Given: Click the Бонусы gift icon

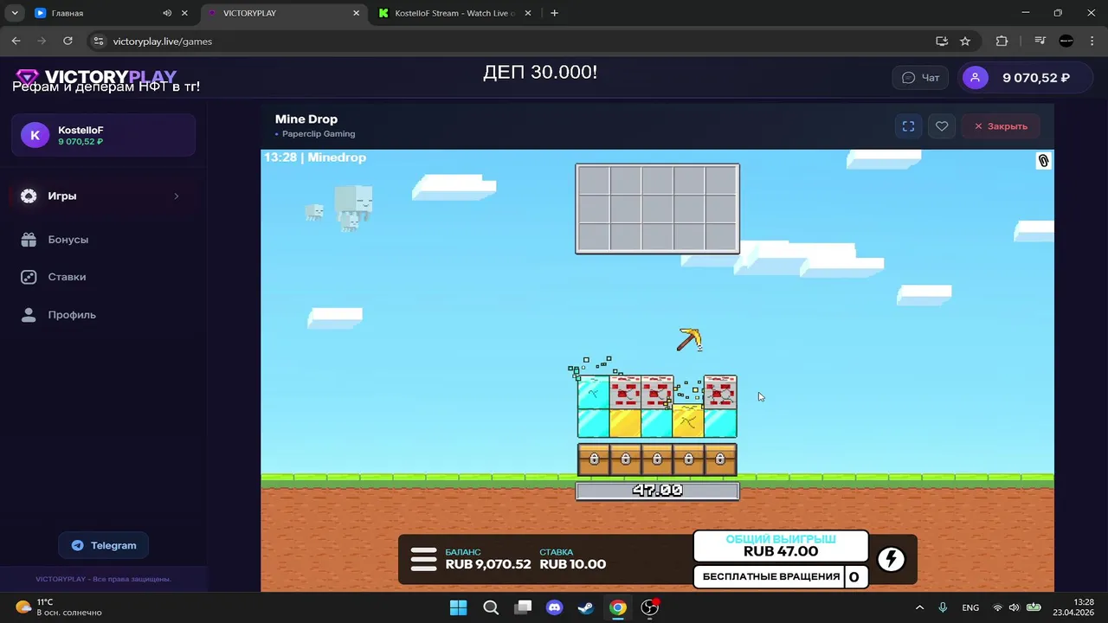Looking at the screenshot, I should click(x=29, y=240).
